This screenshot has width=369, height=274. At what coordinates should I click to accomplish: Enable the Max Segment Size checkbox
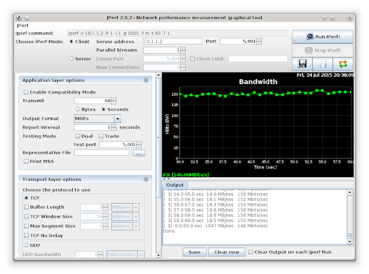(27, 226)
